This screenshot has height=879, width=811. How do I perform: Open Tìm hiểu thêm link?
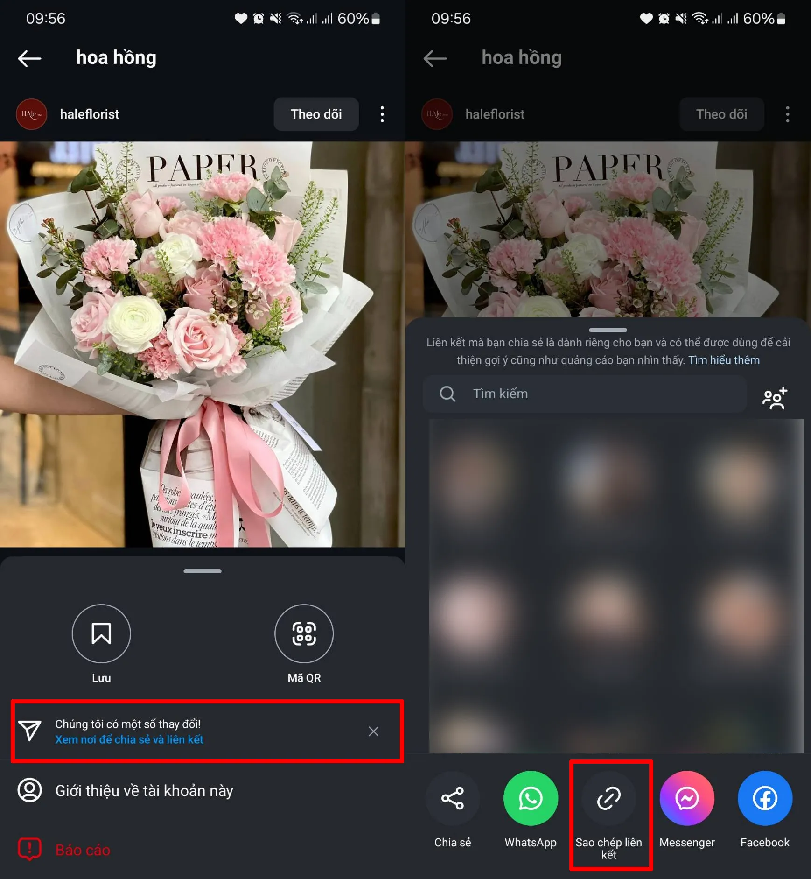724,360
